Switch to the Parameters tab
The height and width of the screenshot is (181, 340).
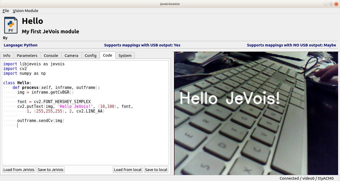[x=27, y=55]
